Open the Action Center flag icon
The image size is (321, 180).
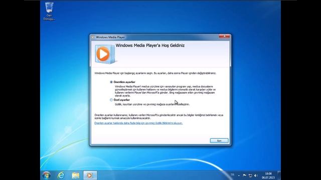click(244, 175)
